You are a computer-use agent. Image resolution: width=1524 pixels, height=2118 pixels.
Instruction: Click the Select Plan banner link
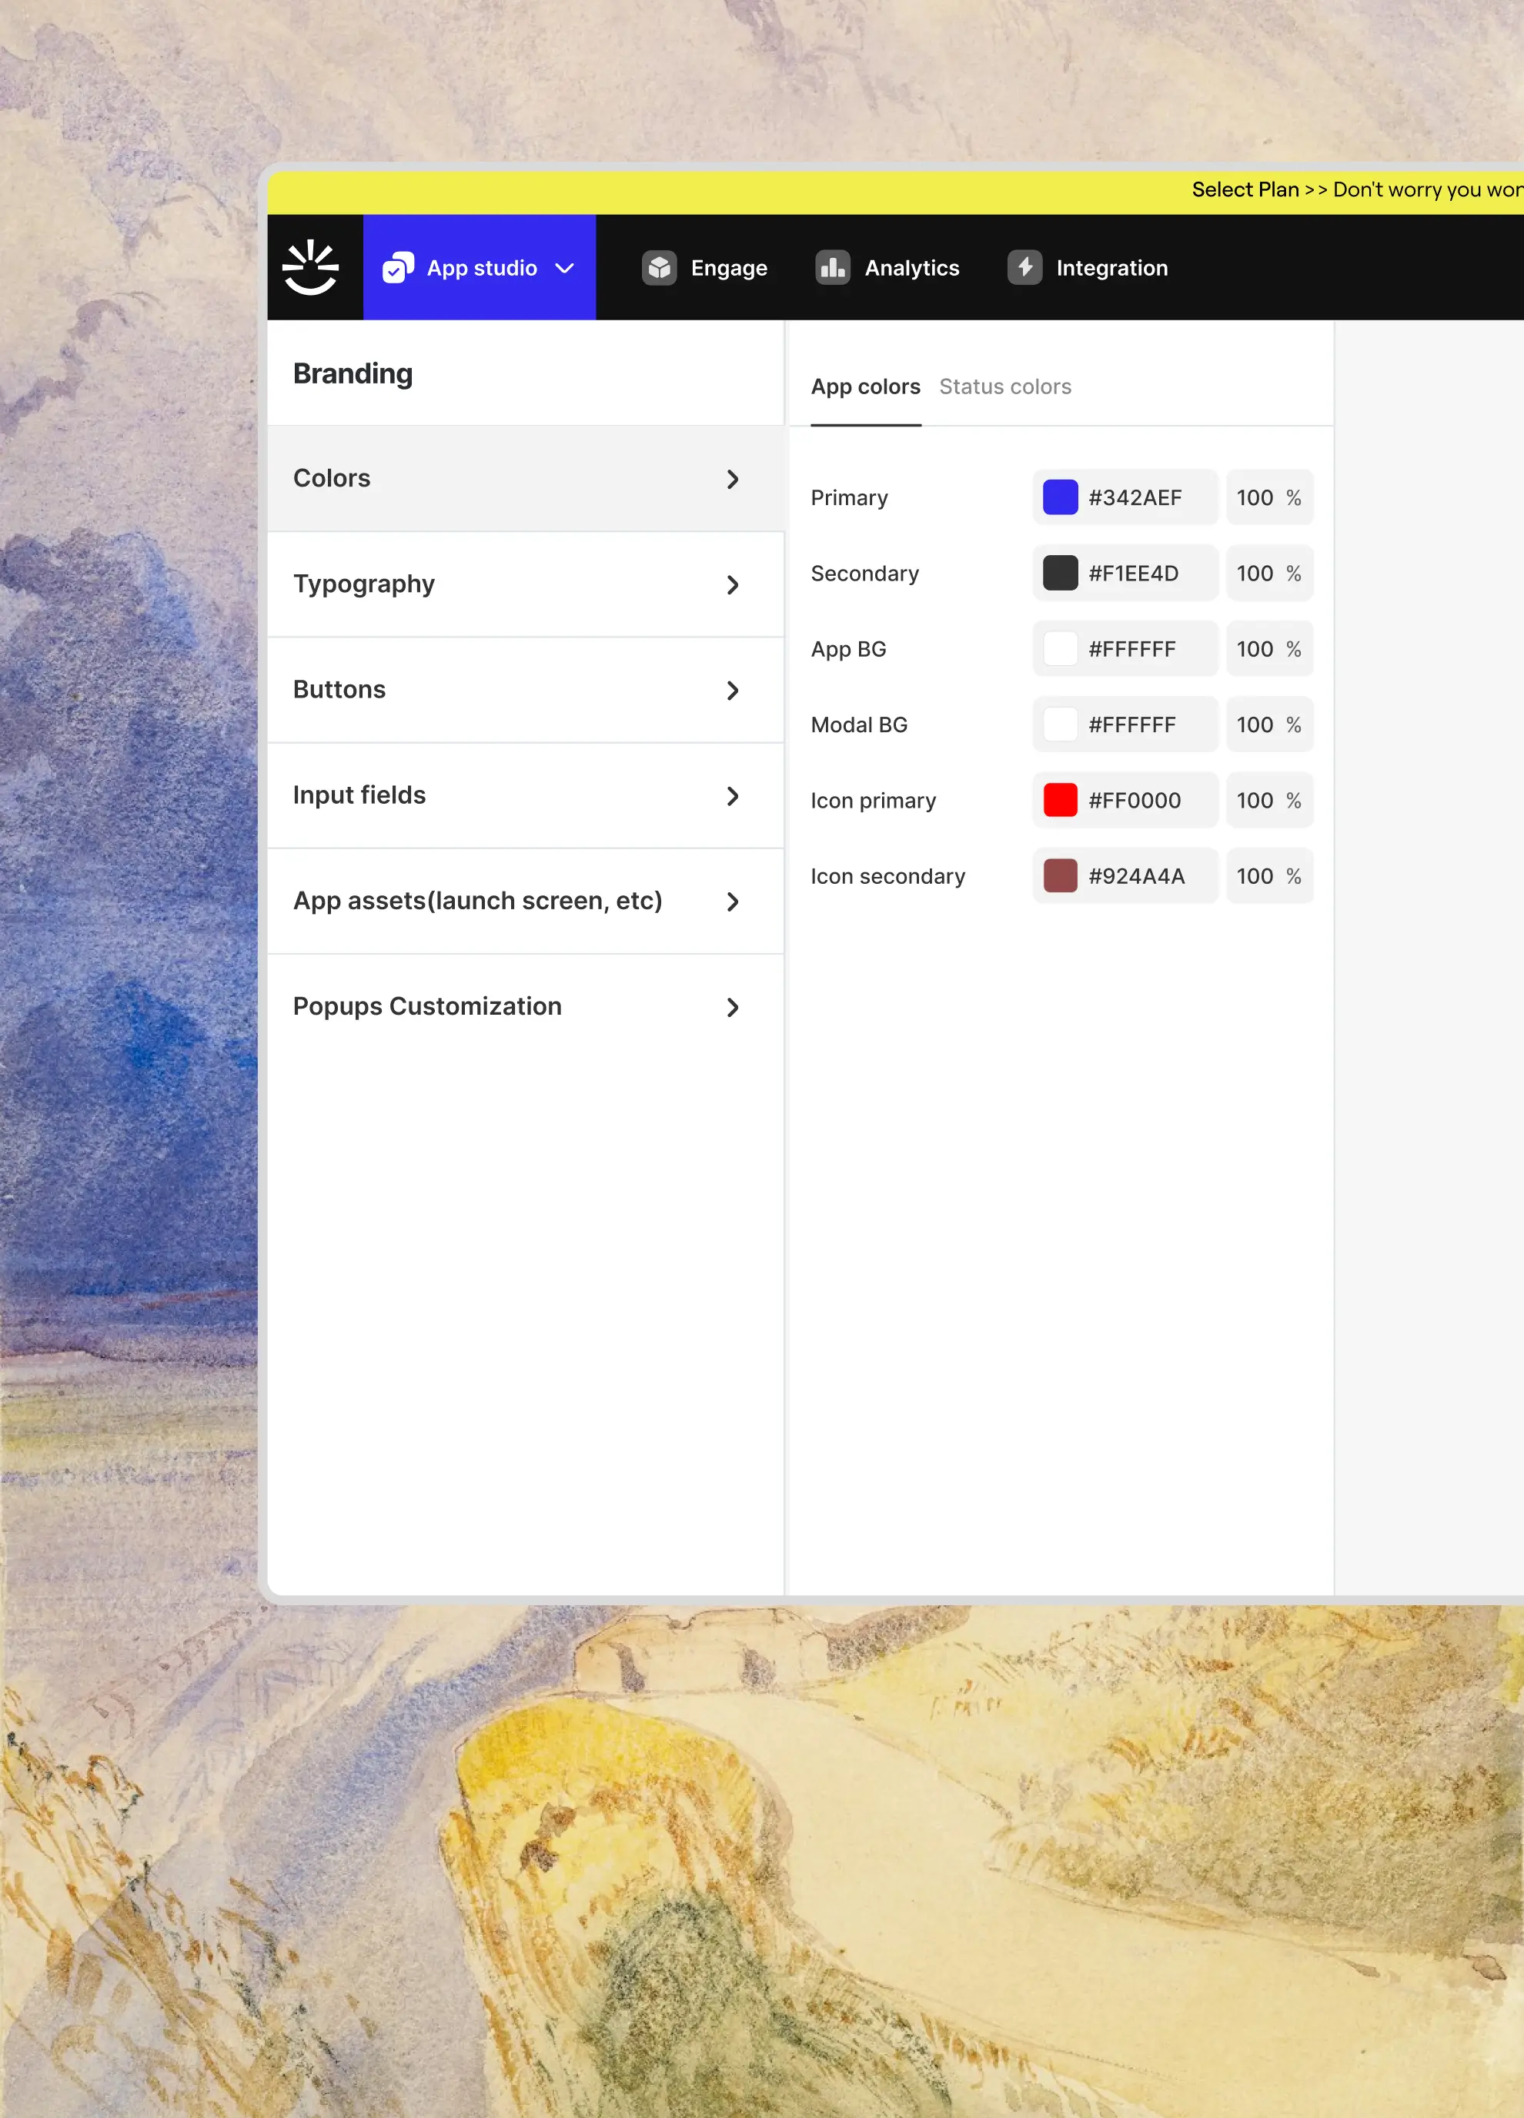point(1245,189)
